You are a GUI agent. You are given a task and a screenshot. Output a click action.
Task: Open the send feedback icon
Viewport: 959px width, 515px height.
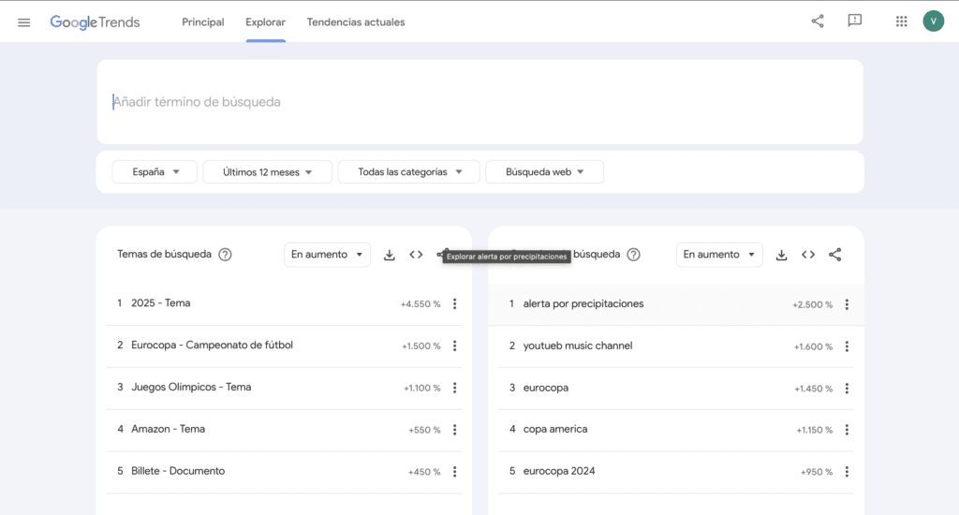[x=855, y=22]
